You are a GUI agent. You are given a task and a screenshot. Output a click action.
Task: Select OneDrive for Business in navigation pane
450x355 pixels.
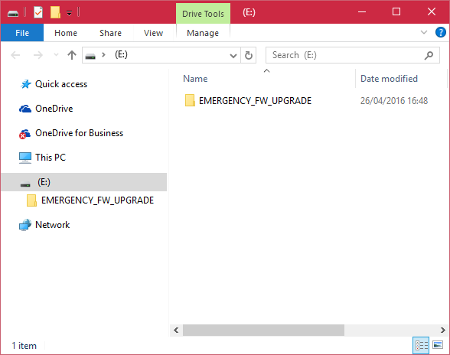click(x=79, y=133)
